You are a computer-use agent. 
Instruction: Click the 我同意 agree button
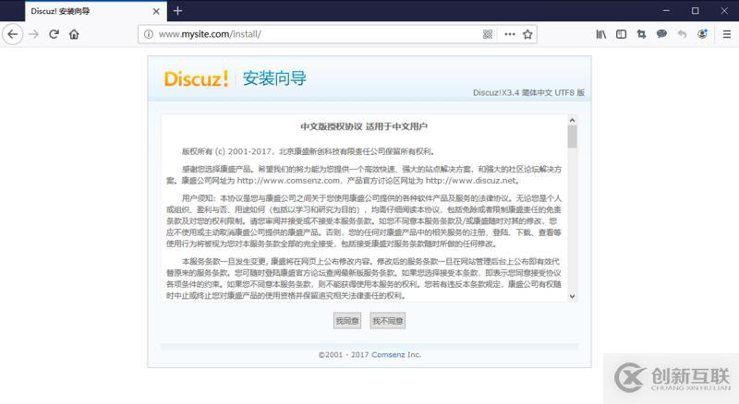tap(347, 321)
